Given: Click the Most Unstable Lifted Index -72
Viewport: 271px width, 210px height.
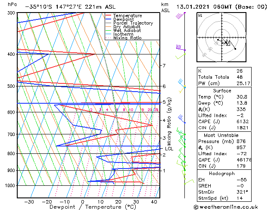Looking at the screenshot, I should coord(242,154).
